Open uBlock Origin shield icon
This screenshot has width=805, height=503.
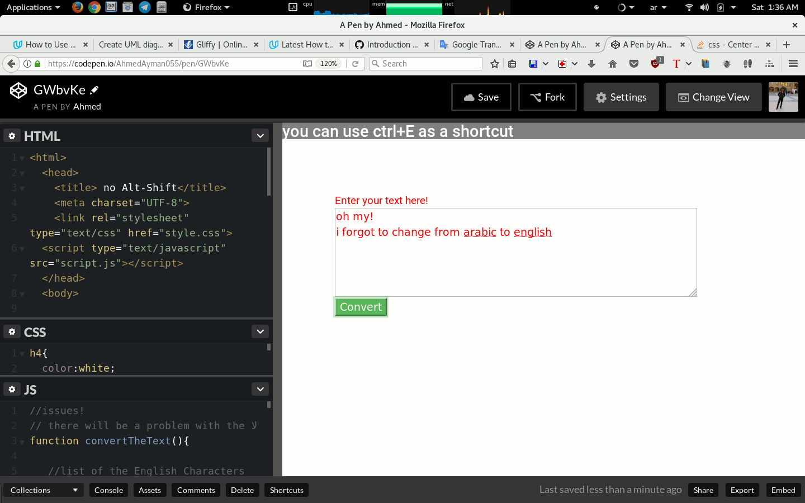pyautogui.click(x=656, y=63)
